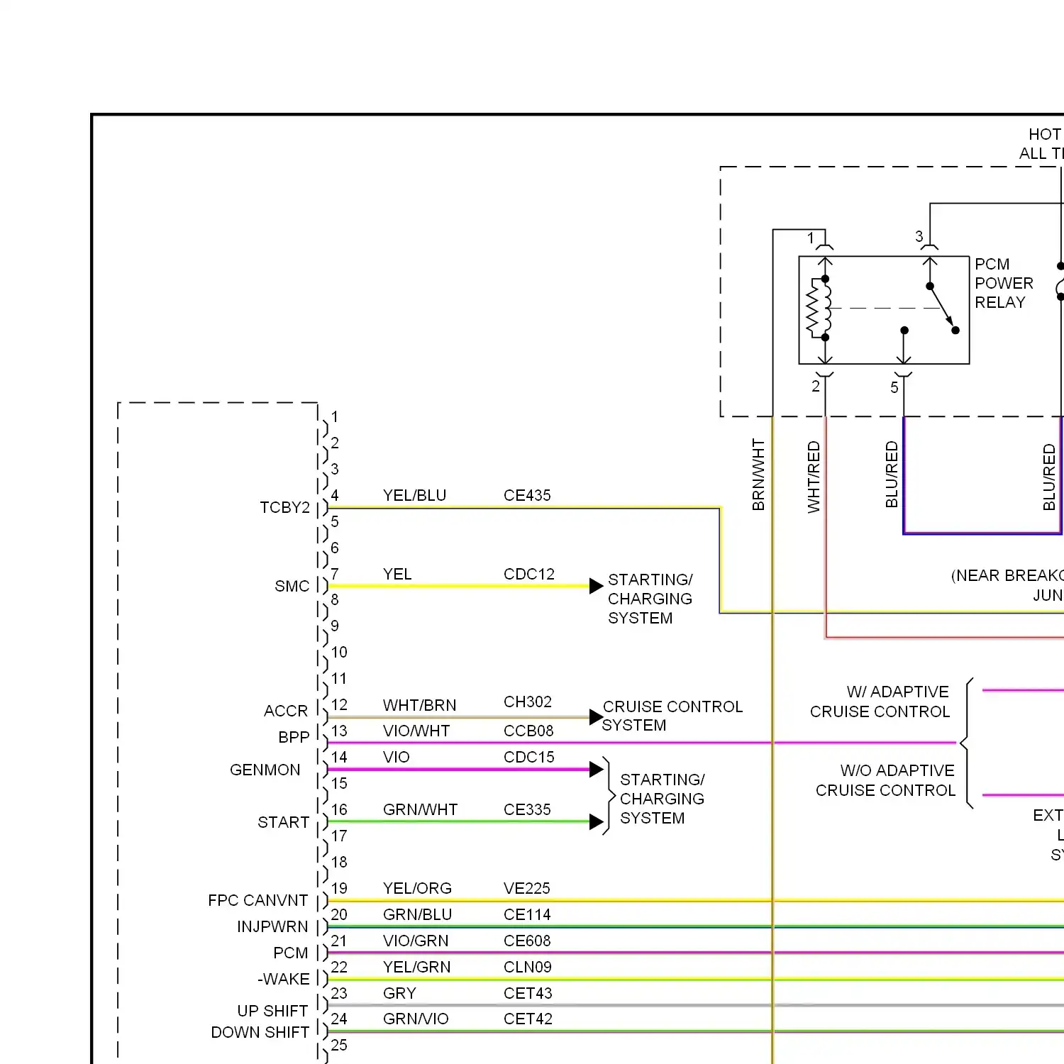This screenshot has width=1064, height=1064.
Task: Click relay terminal number 5
Action: (x=894, y=387)
